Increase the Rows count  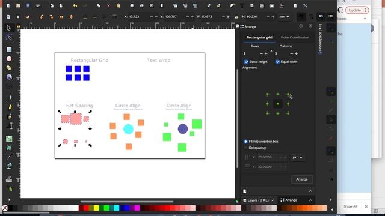[266, 53]
